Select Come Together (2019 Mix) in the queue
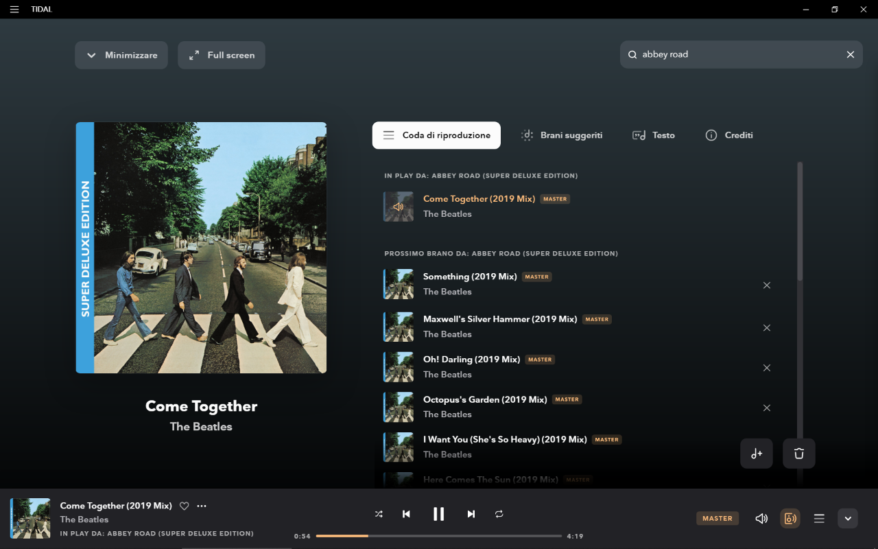 pyautogui.click(x=479, y=199)
